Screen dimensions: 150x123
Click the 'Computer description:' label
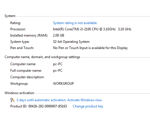pos(27,77)
